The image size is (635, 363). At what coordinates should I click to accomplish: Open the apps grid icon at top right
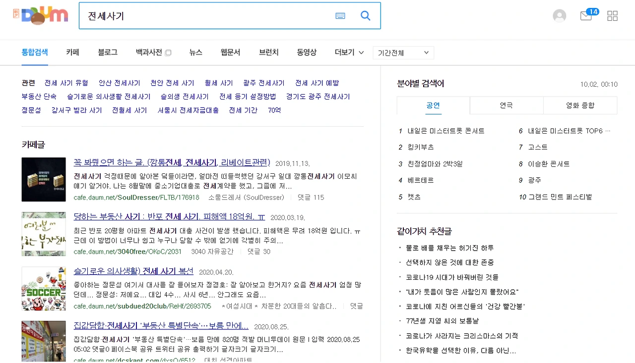point(612,15)
